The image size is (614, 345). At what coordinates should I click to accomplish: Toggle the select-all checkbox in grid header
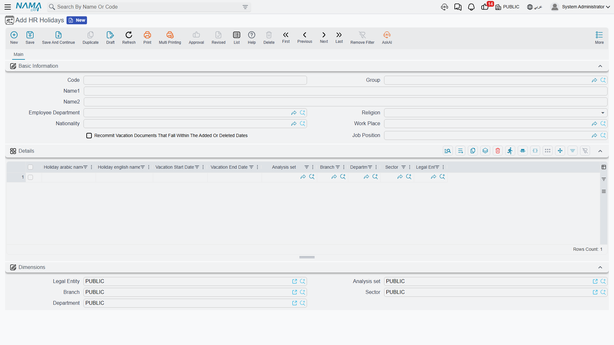30,167
